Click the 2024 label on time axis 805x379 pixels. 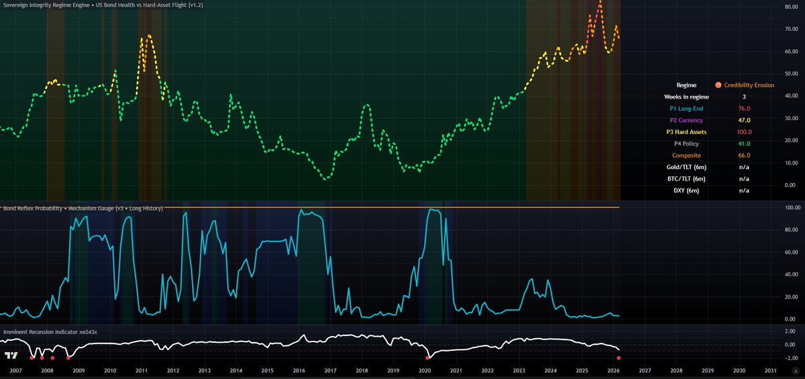click(x=551, y=370)
